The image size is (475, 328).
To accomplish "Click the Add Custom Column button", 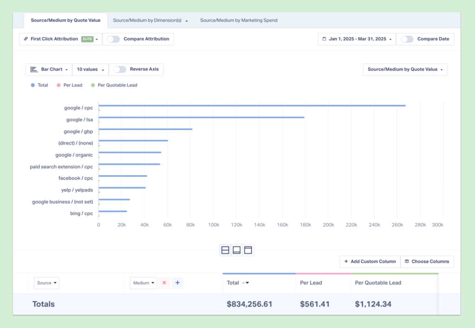I will pos(370,261).
